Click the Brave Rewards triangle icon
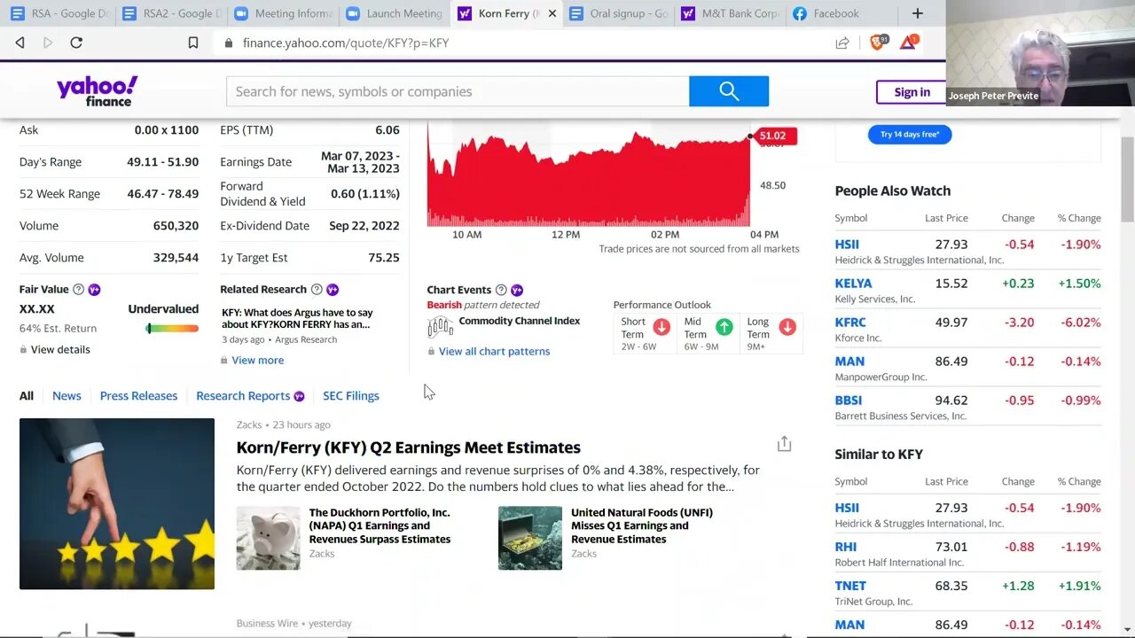 tap(907, 43)
